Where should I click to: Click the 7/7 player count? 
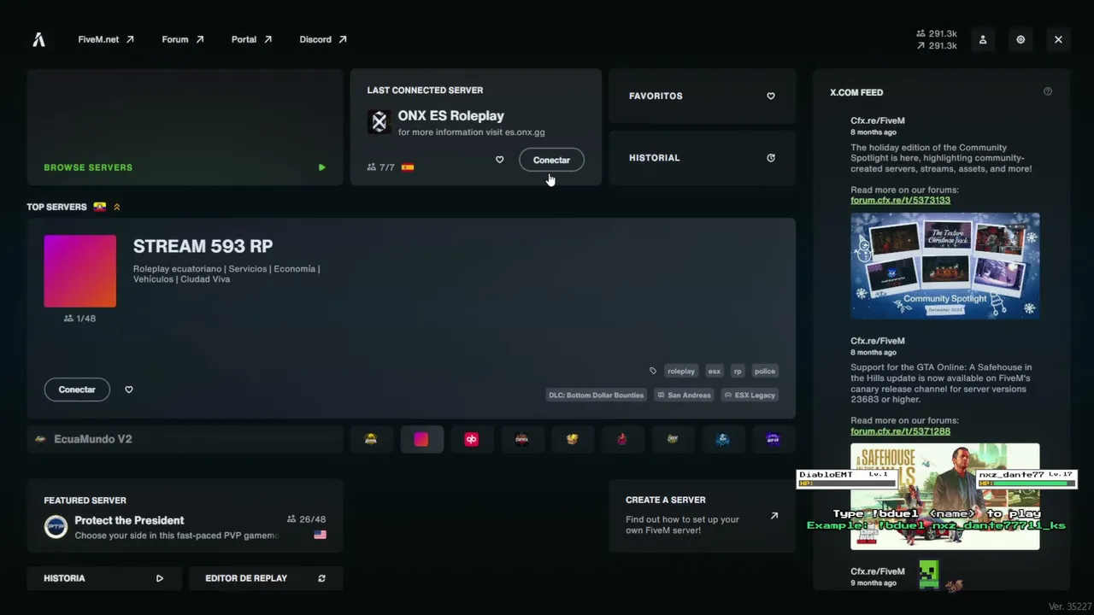[x=381, y=167]
